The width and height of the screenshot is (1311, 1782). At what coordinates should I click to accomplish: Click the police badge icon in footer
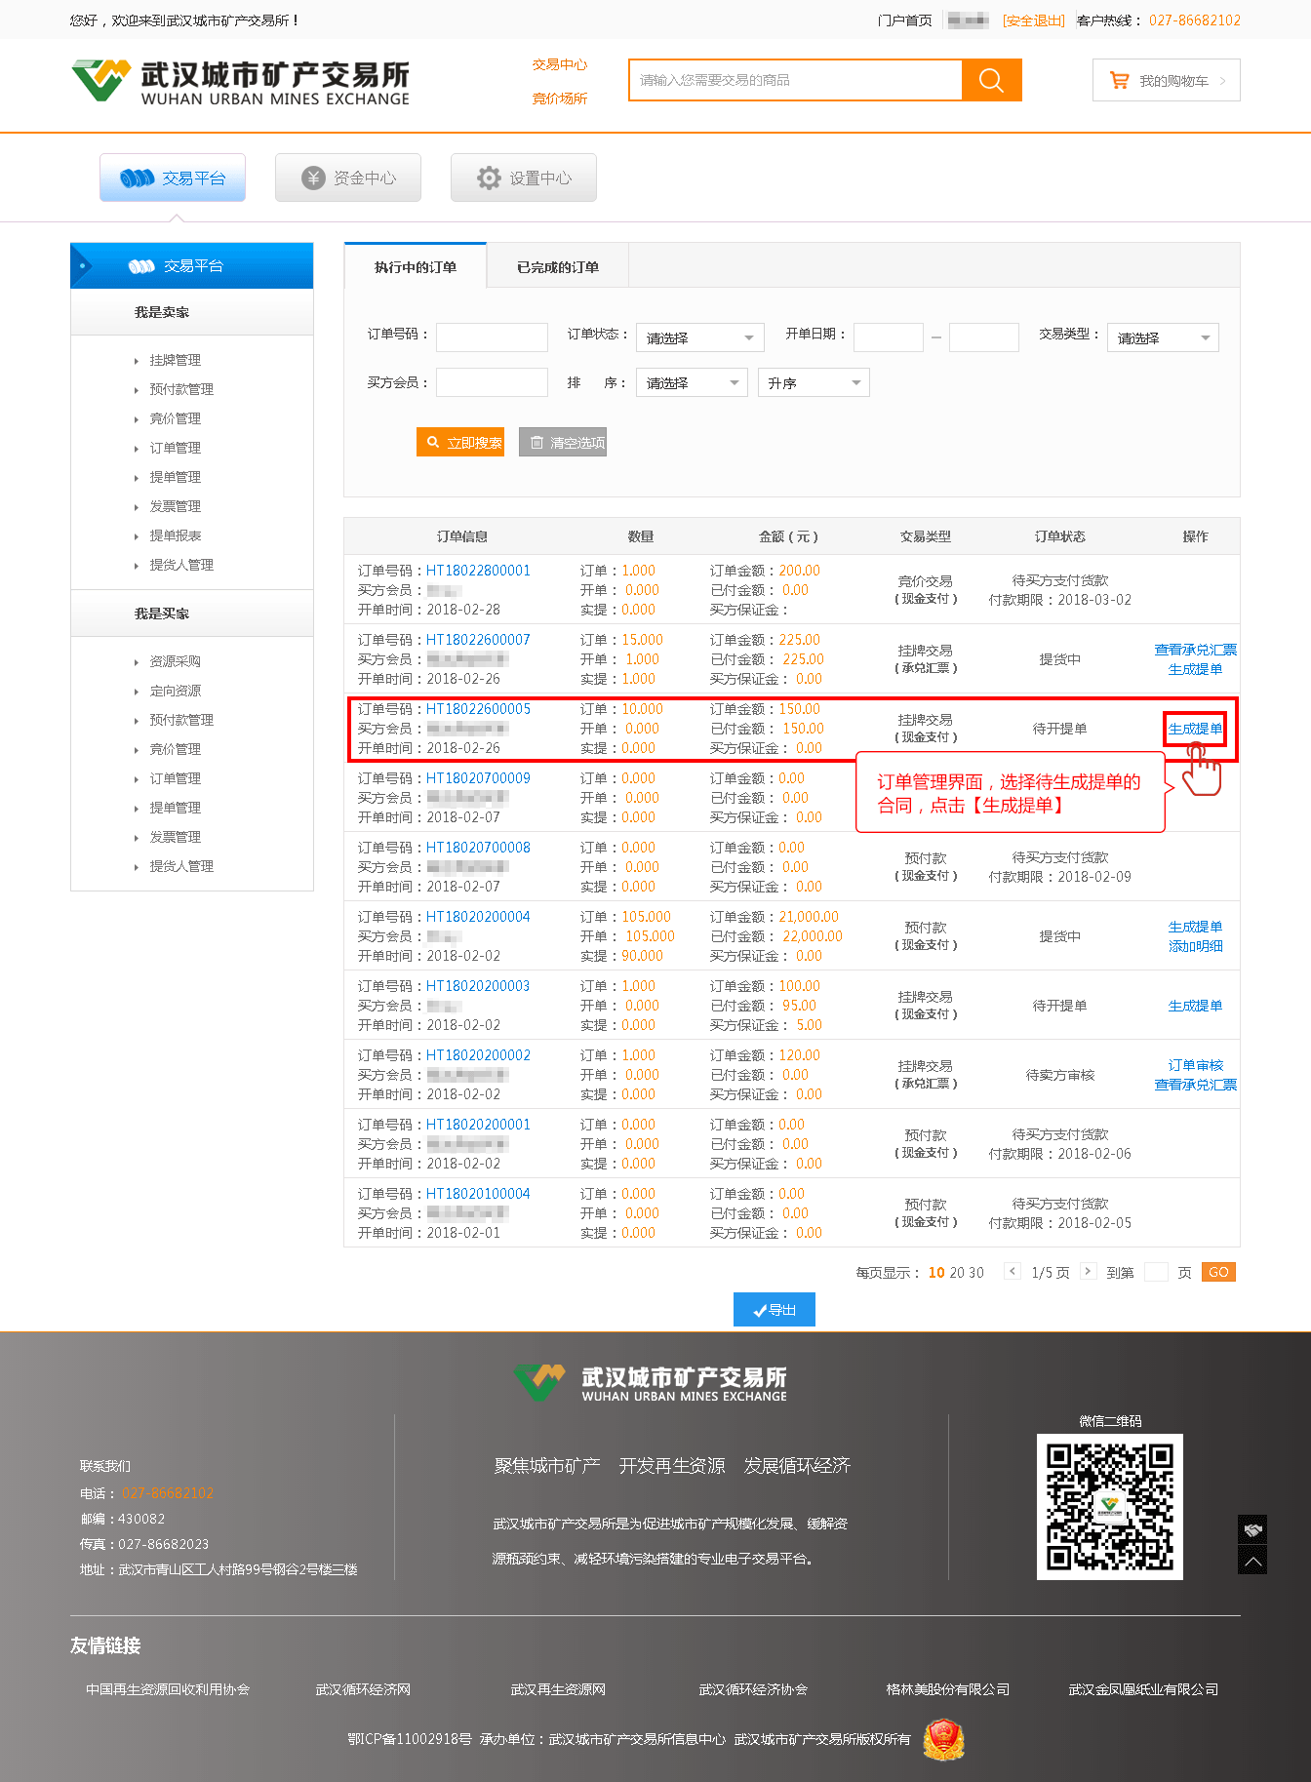943,1739
